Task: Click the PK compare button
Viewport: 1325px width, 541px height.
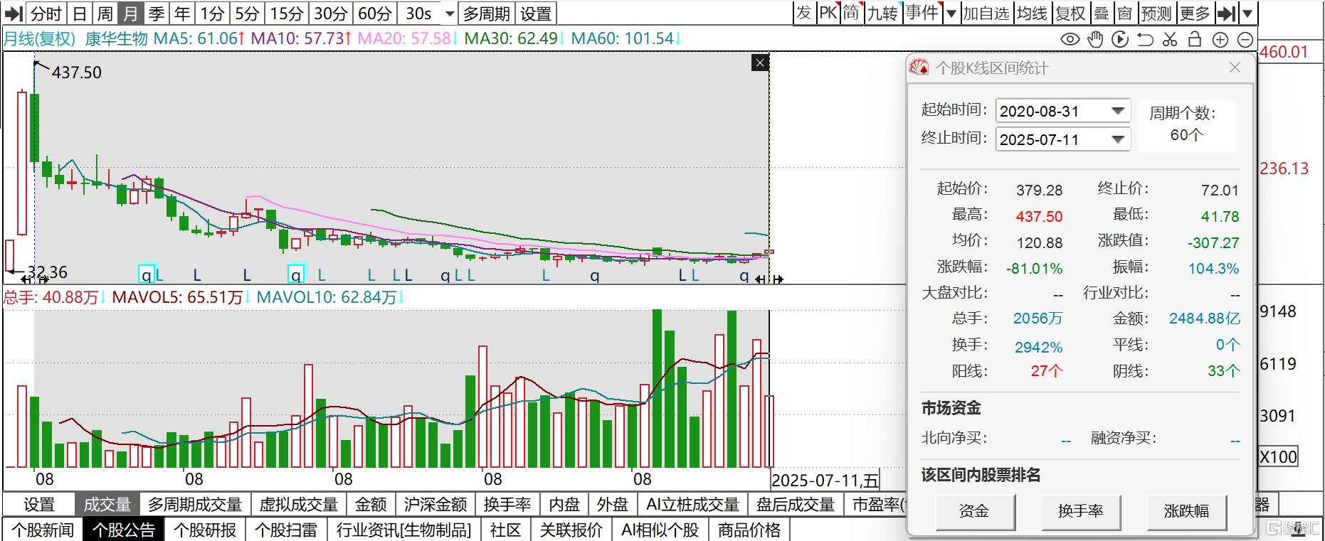Action: tap(828, 14)
